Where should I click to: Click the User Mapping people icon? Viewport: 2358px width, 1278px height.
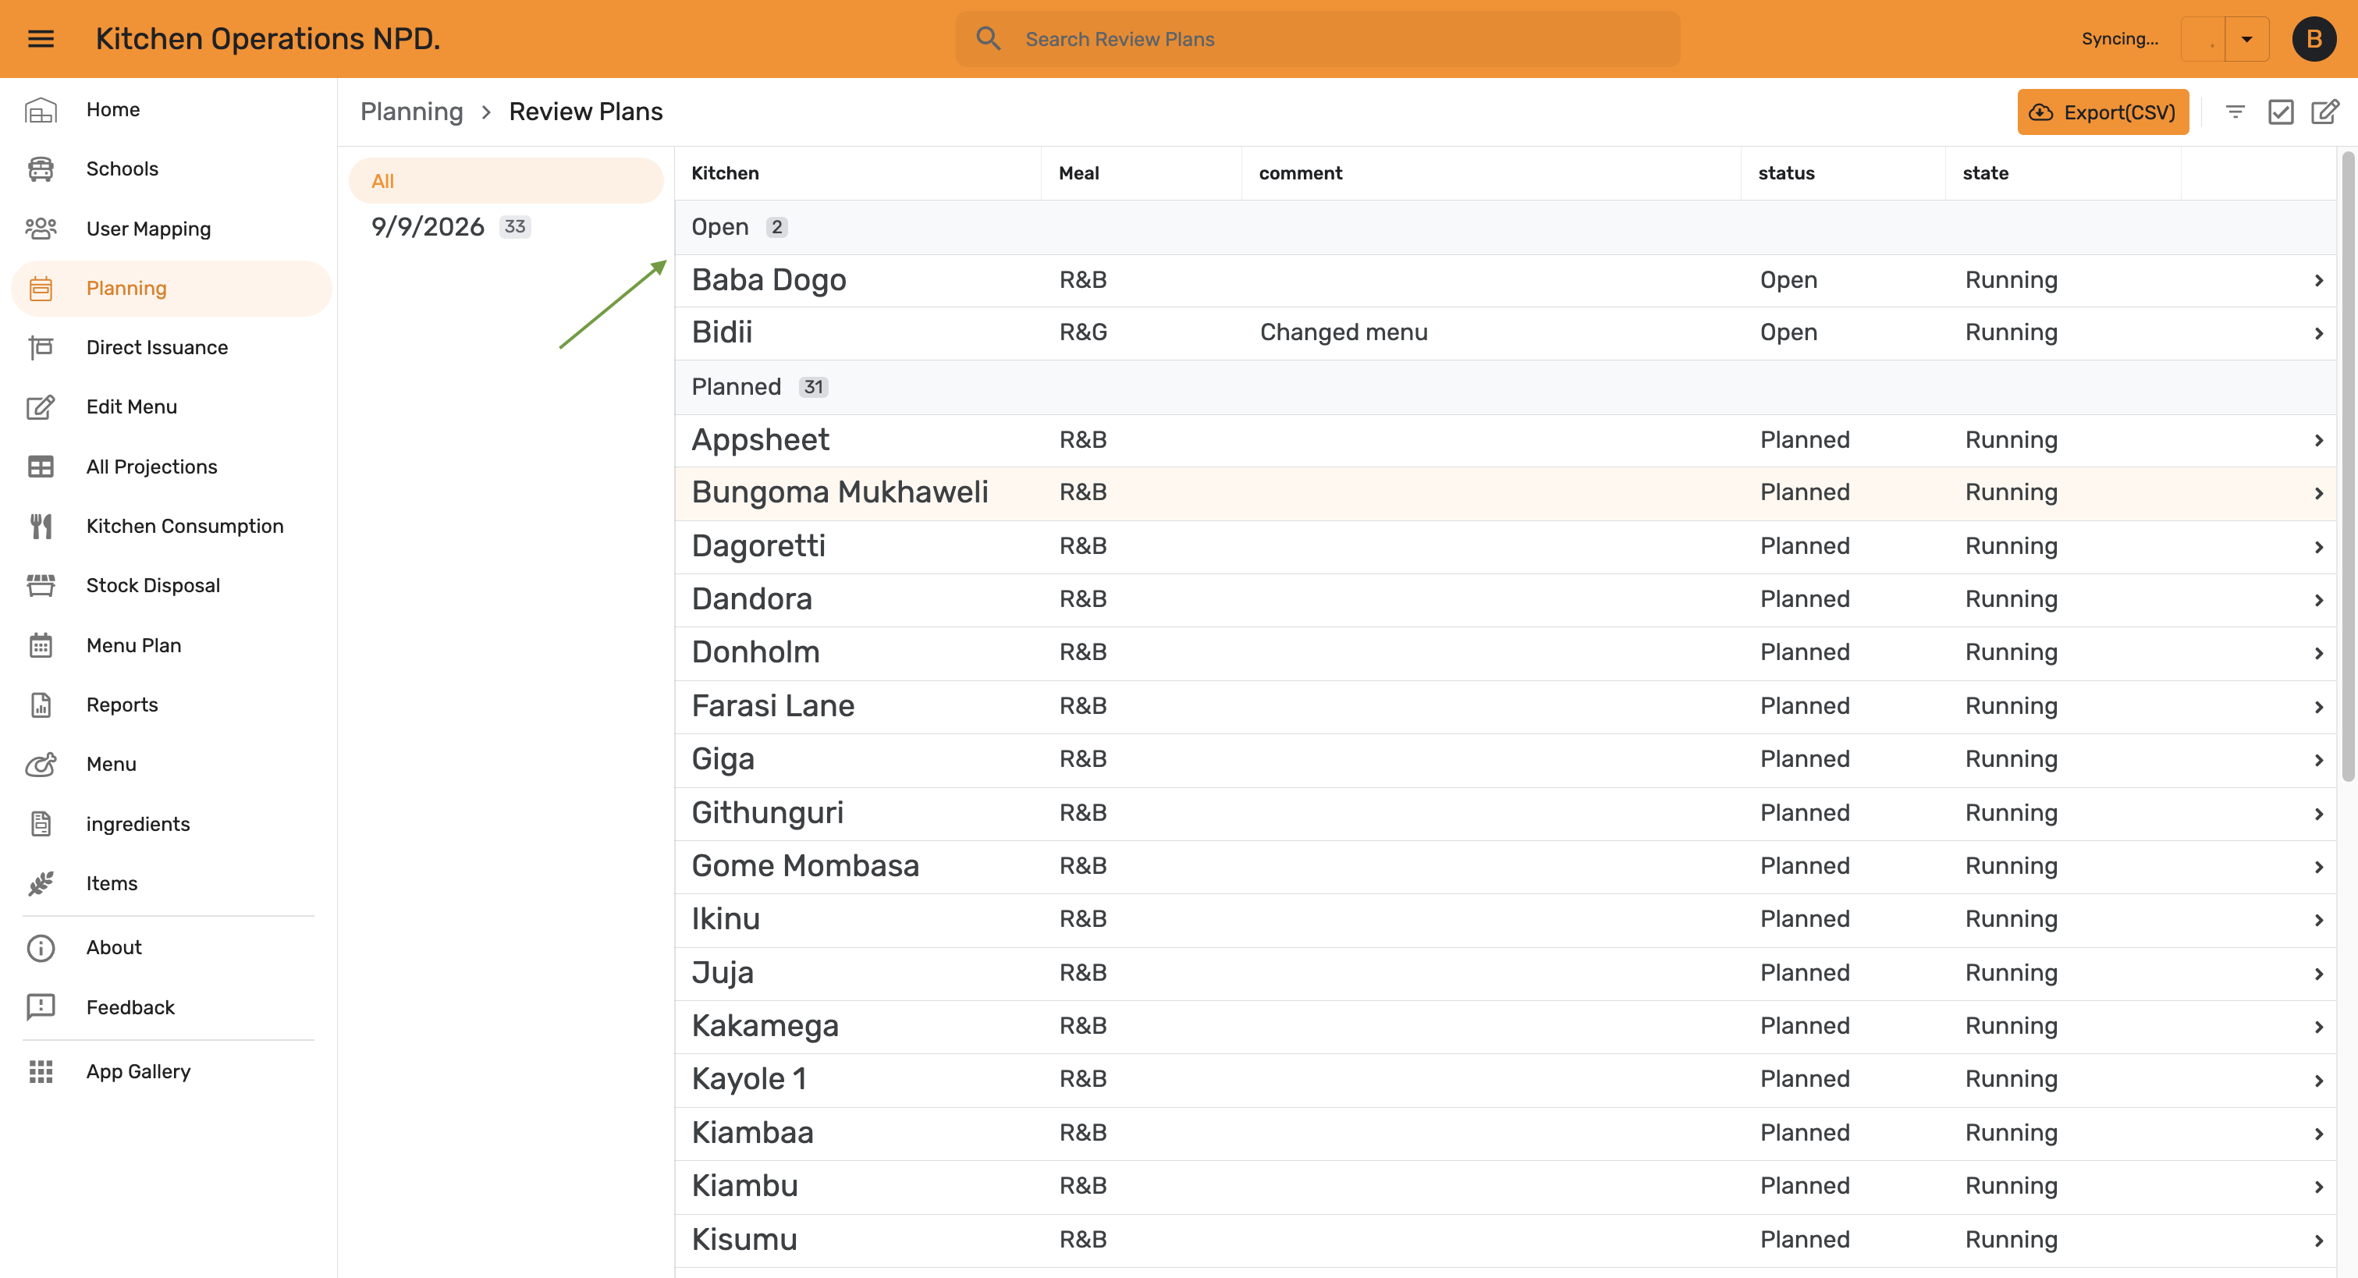click(x=41, y=229)
